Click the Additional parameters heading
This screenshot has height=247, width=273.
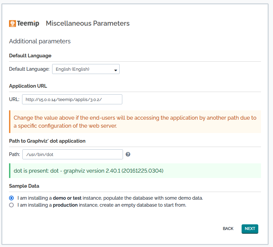[x=40, y=41]
